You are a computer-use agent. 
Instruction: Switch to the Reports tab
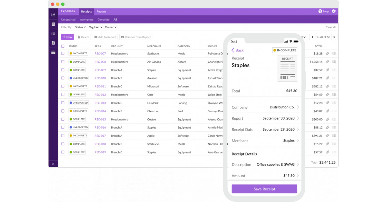(x=102, y=12)
